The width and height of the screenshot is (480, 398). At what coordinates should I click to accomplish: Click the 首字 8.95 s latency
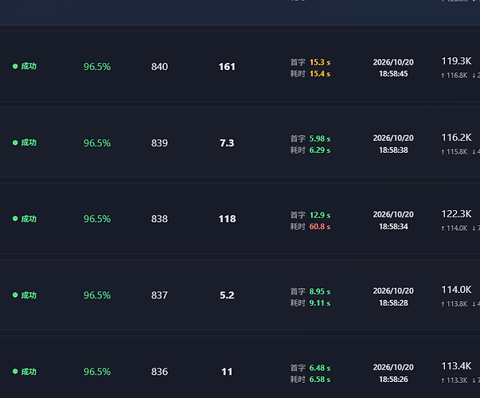tap(310, 291)
